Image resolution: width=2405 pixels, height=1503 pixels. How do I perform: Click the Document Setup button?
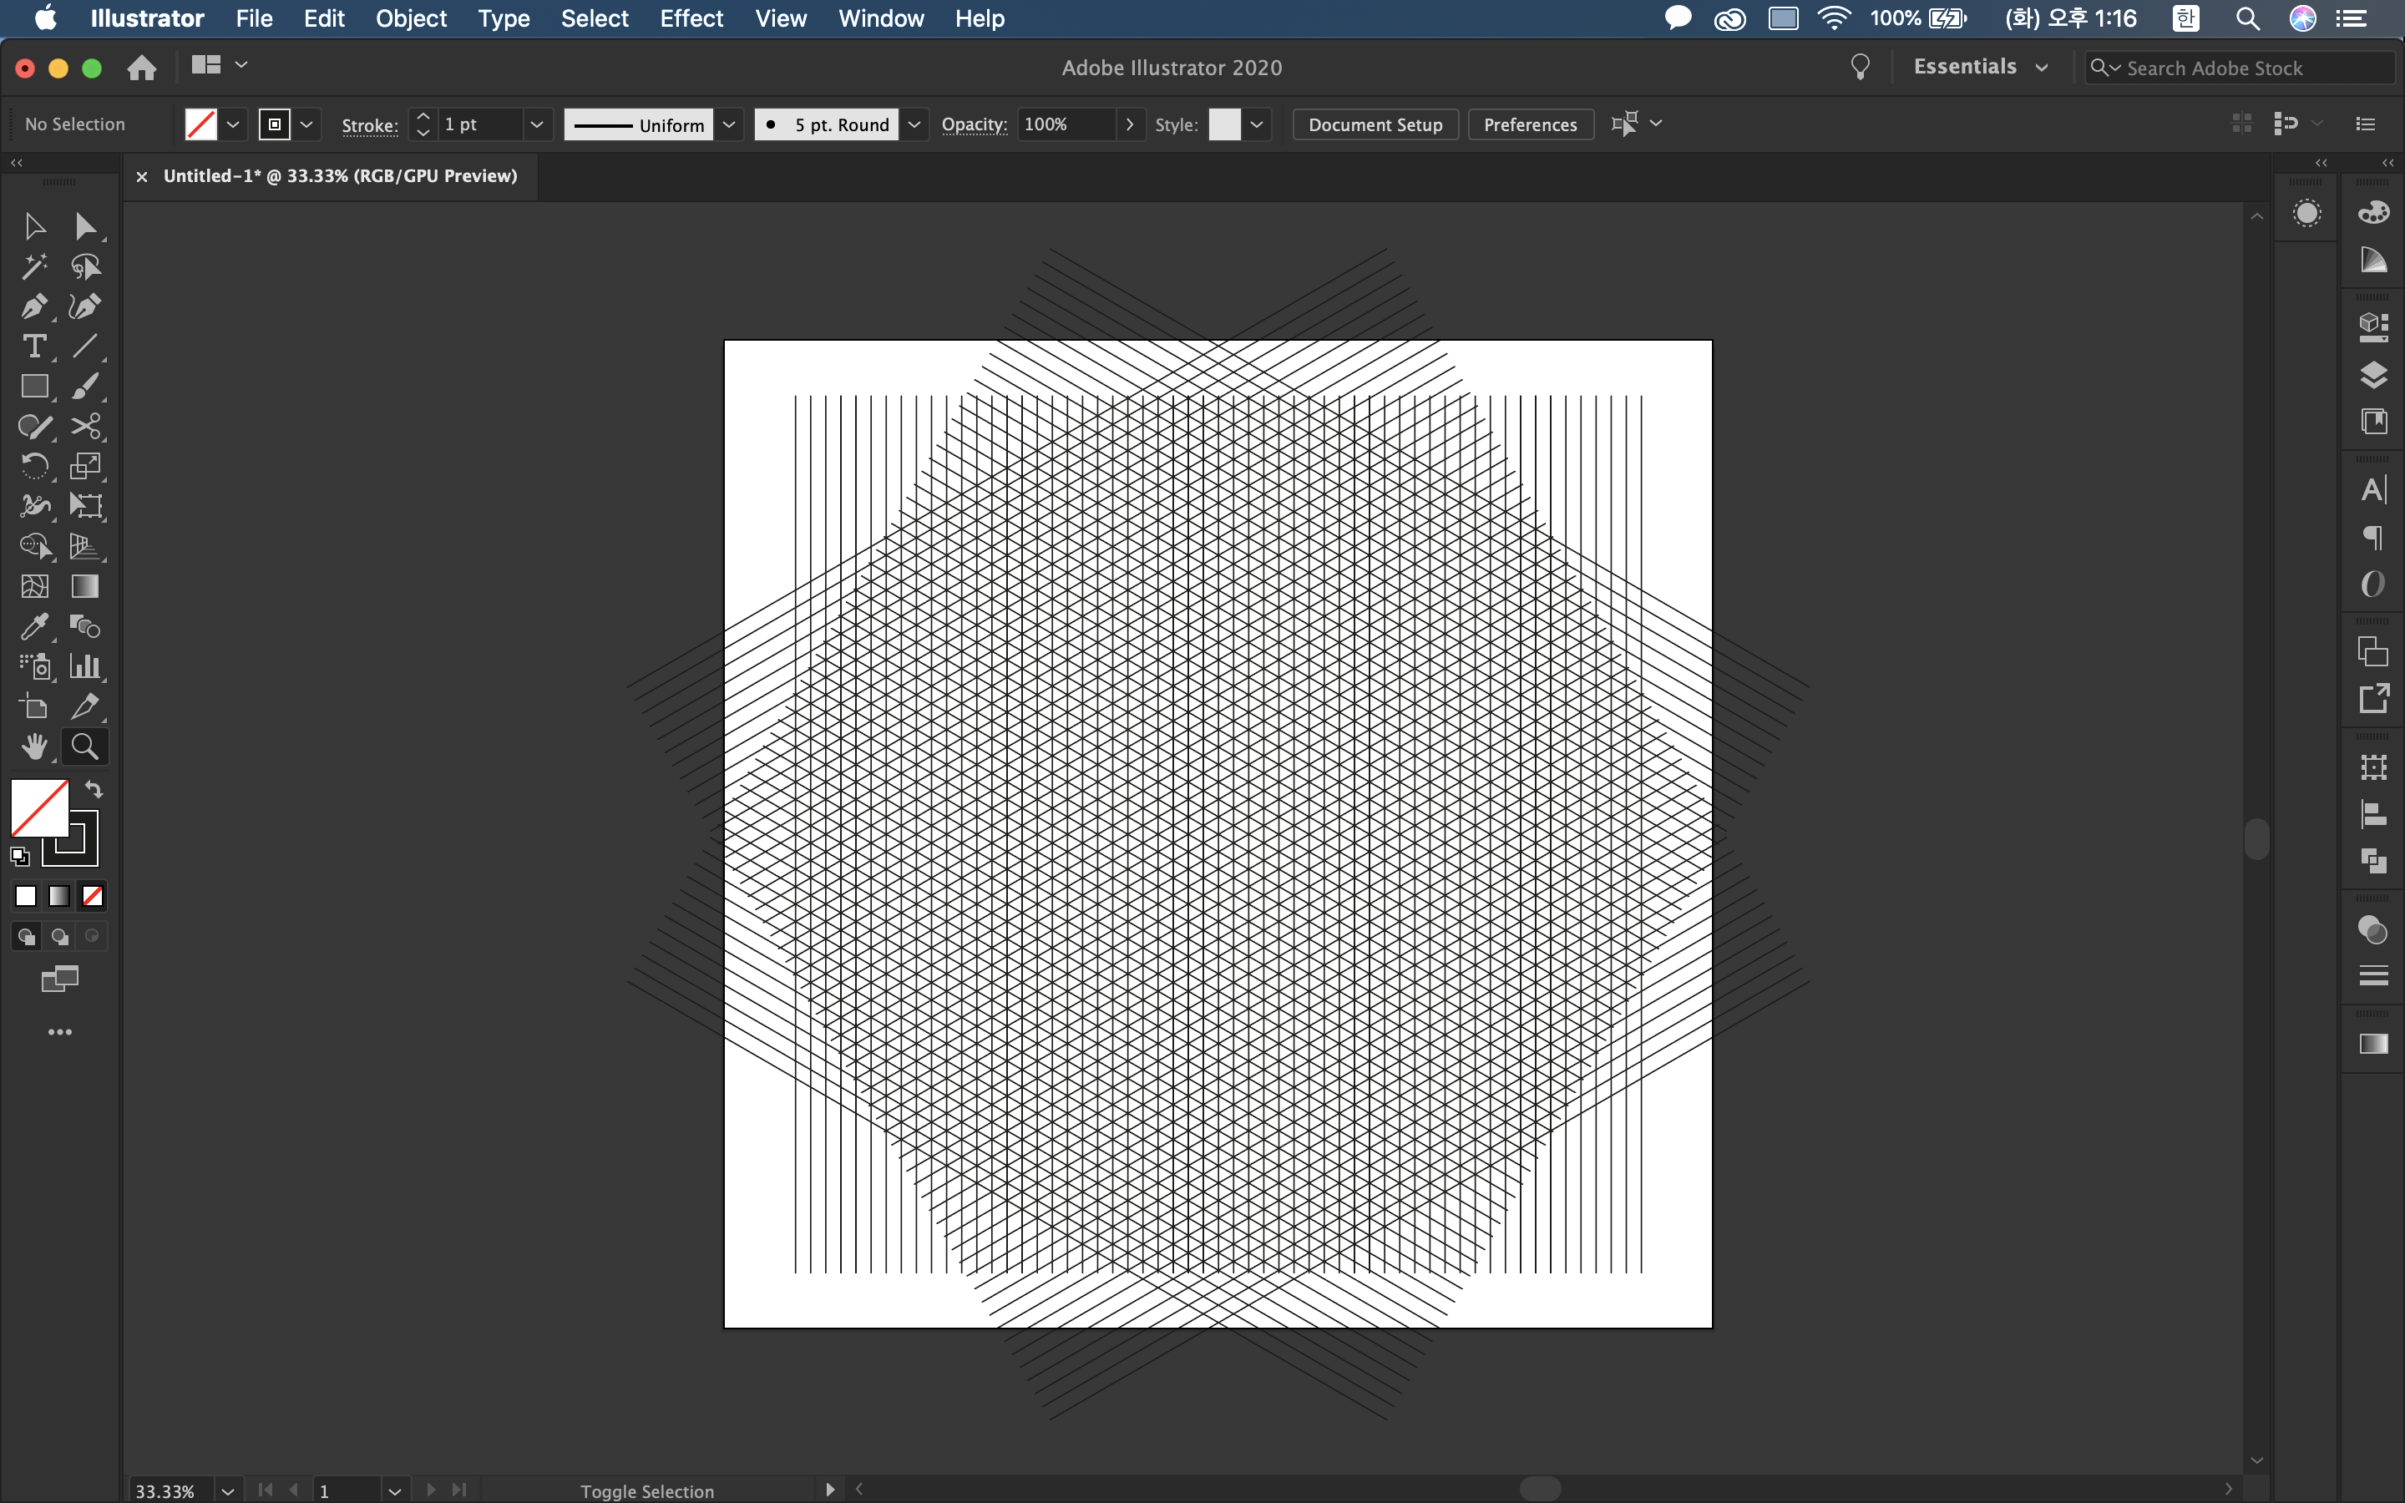pos(1375,124)
